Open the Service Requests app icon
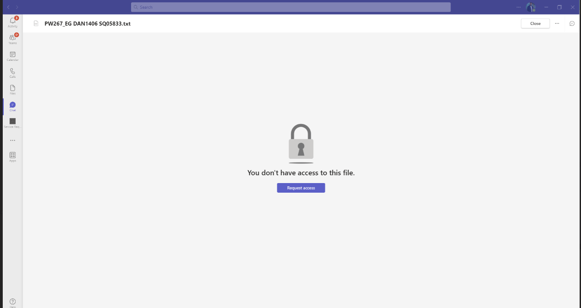 (x=12, y=123)
